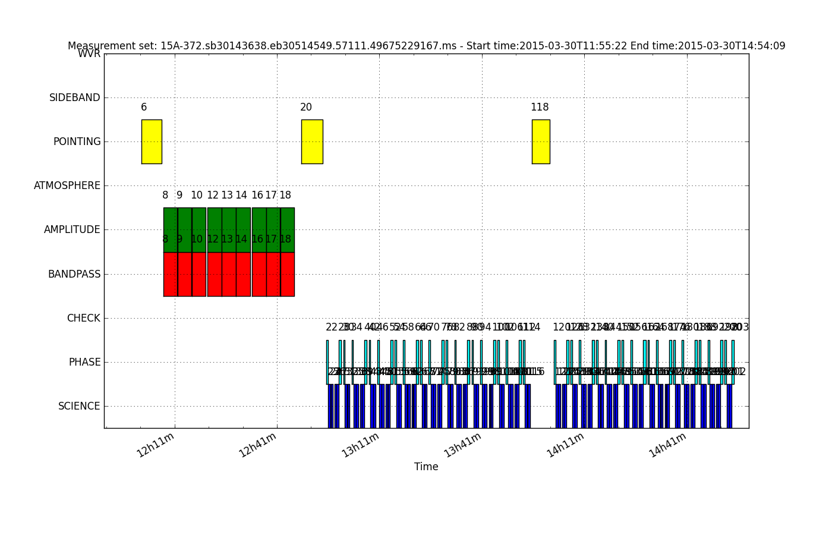Click the SCIENCE y-axis label
The image size is (832, 535).
click(79, 406)
